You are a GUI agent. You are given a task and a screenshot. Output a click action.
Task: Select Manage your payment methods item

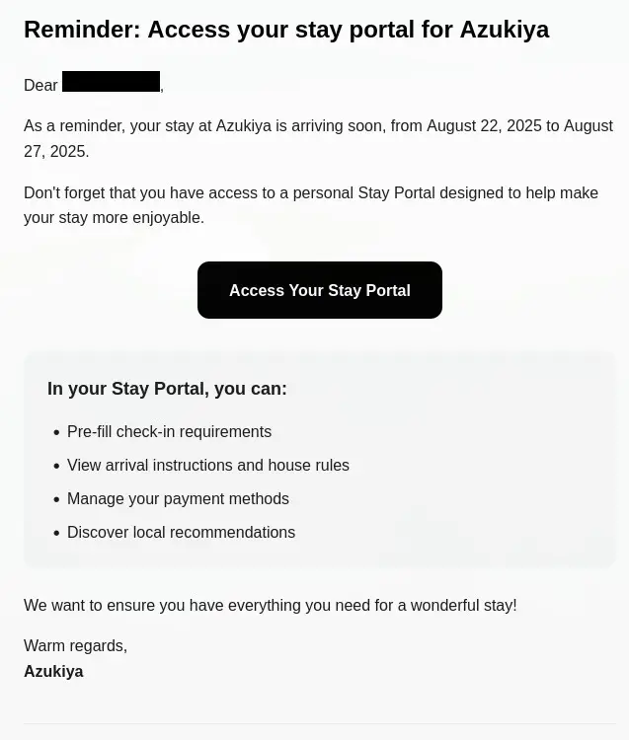pos(178,499)
